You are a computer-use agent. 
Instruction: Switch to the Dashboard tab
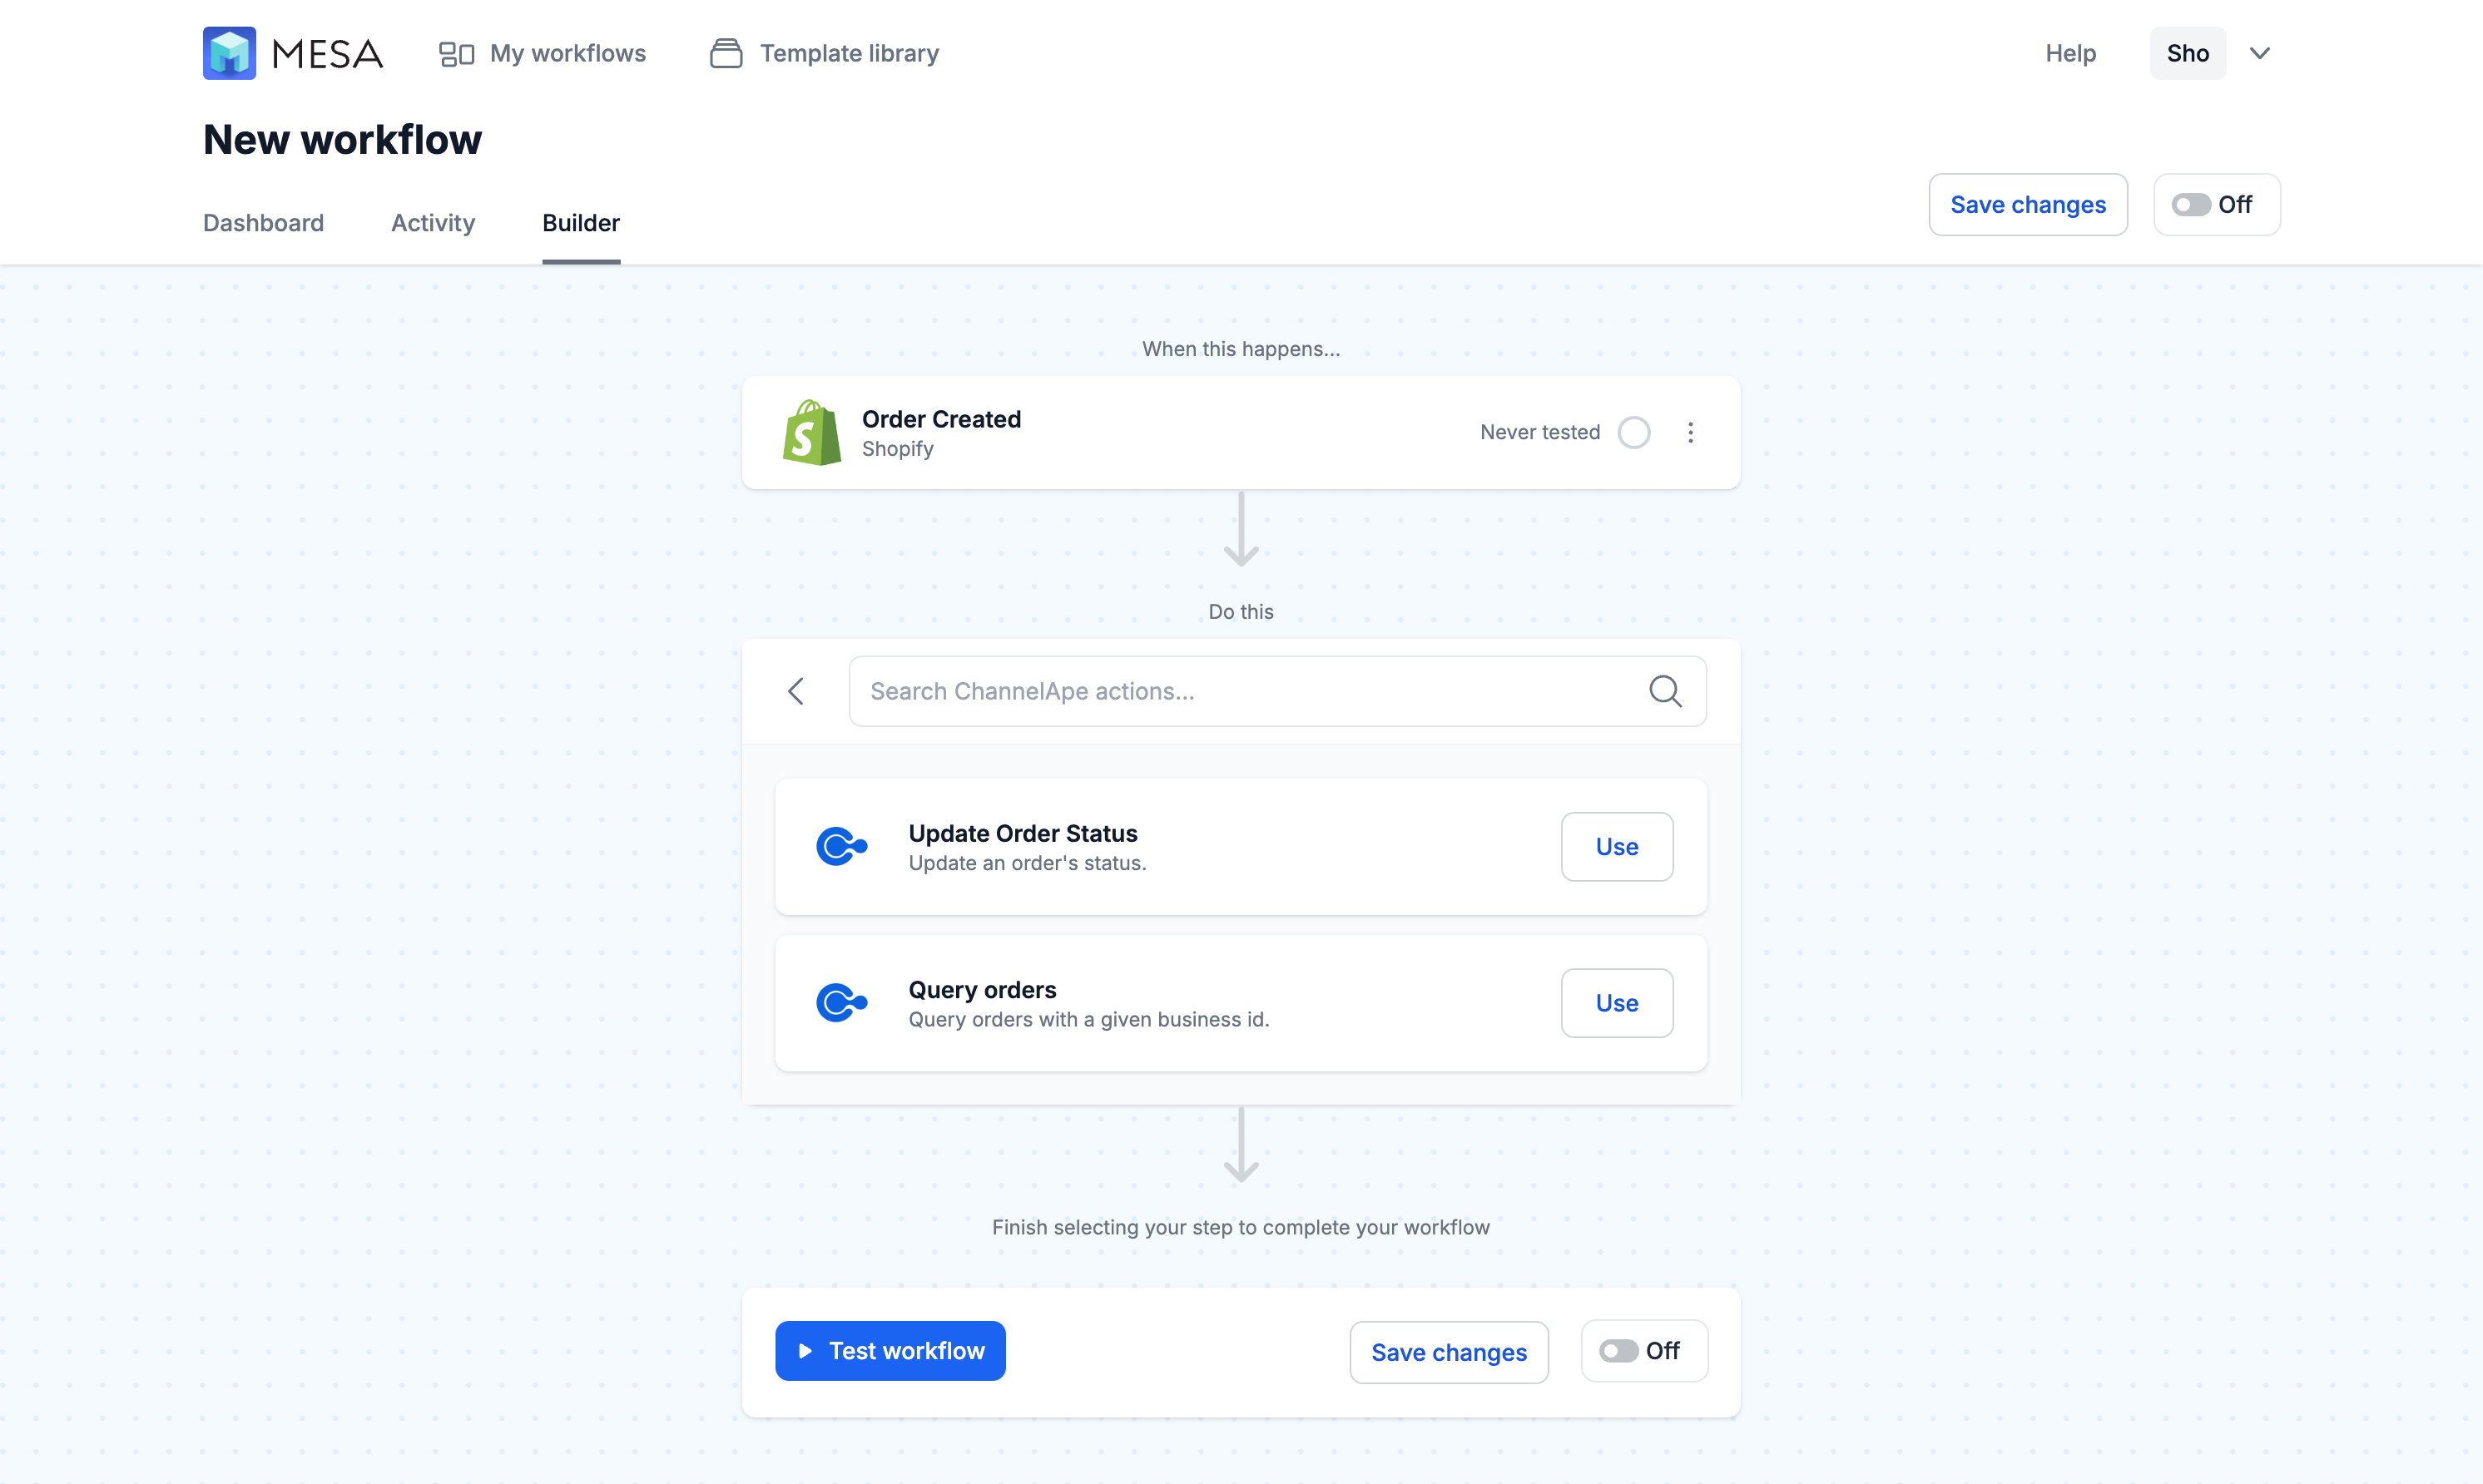(263, 223)
